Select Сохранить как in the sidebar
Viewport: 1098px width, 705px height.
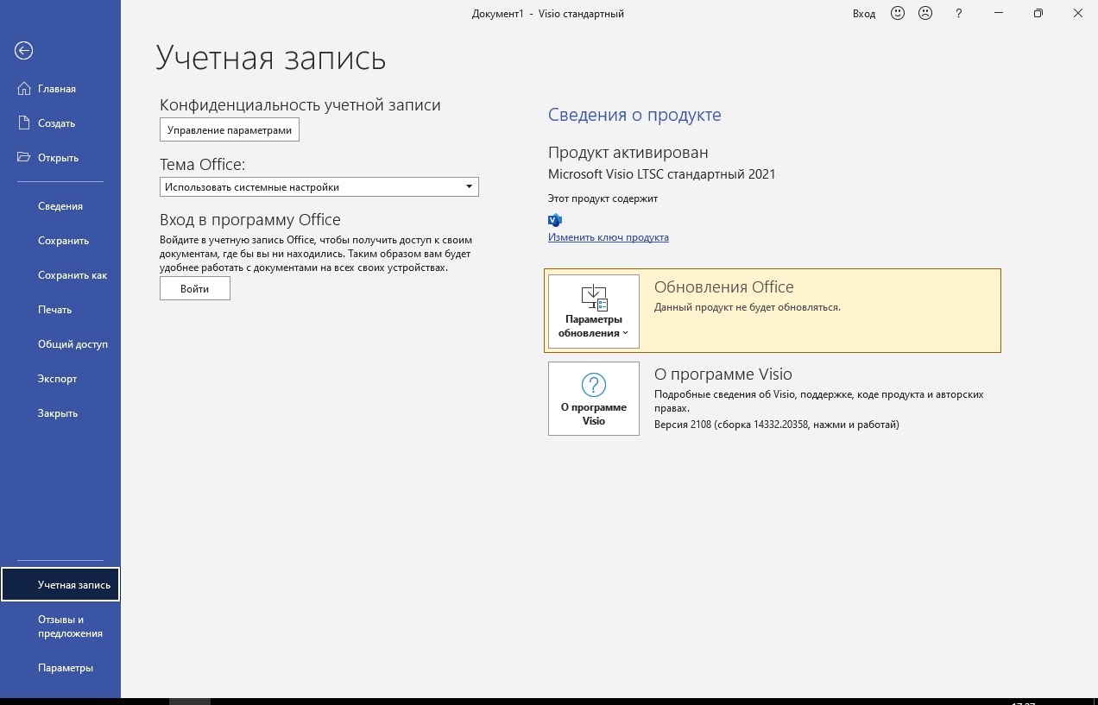(x=60, y=275)
